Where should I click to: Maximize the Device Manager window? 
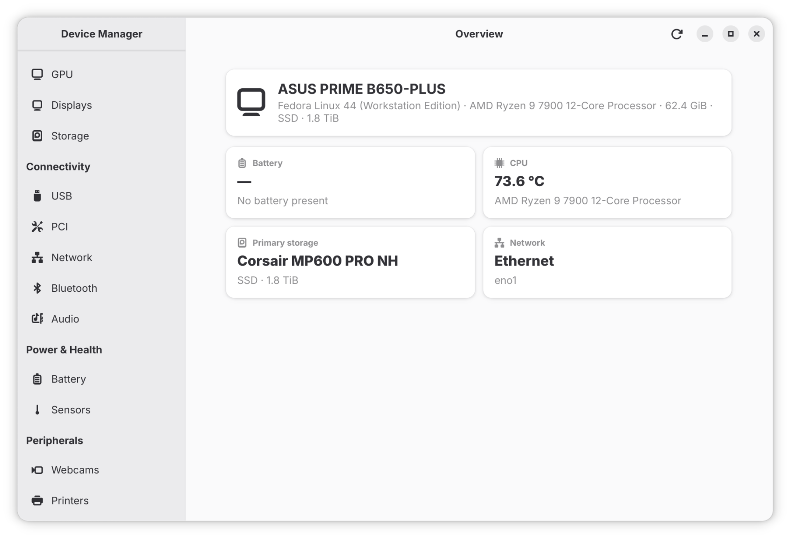click(x=731, y=34)
